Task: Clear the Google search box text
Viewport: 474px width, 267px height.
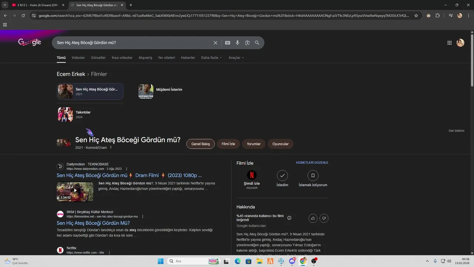Action: coord(216,43)
